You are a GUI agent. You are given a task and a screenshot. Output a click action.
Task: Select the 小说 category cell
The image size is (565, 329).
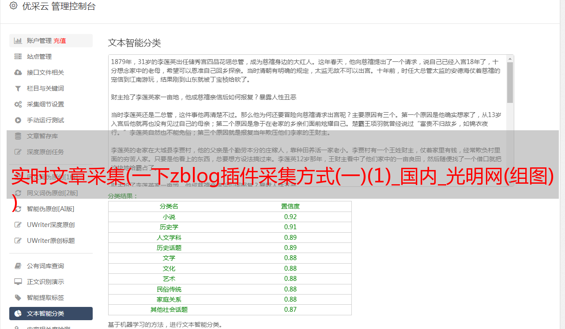pos(169,217)
